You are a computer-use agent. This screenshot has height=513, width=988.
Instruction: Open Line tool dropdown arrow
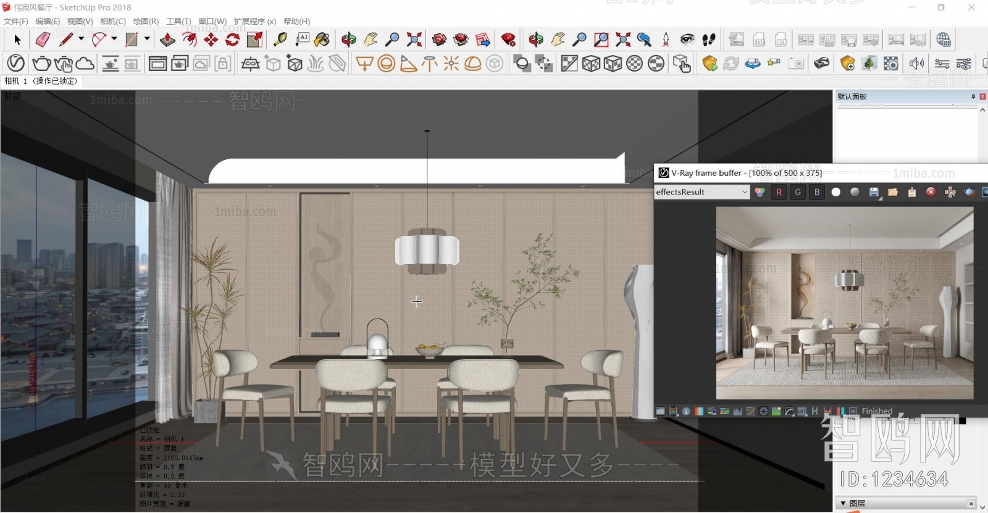81,39
